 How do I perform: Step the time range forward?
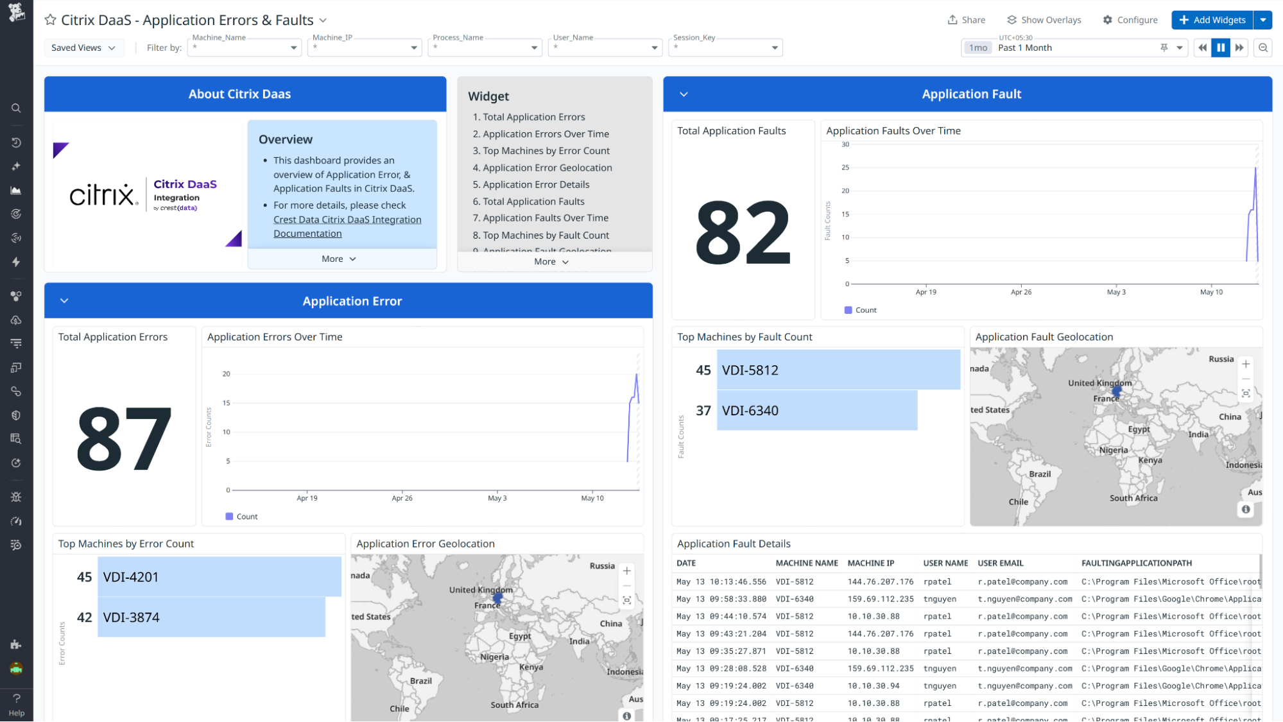1239,47
